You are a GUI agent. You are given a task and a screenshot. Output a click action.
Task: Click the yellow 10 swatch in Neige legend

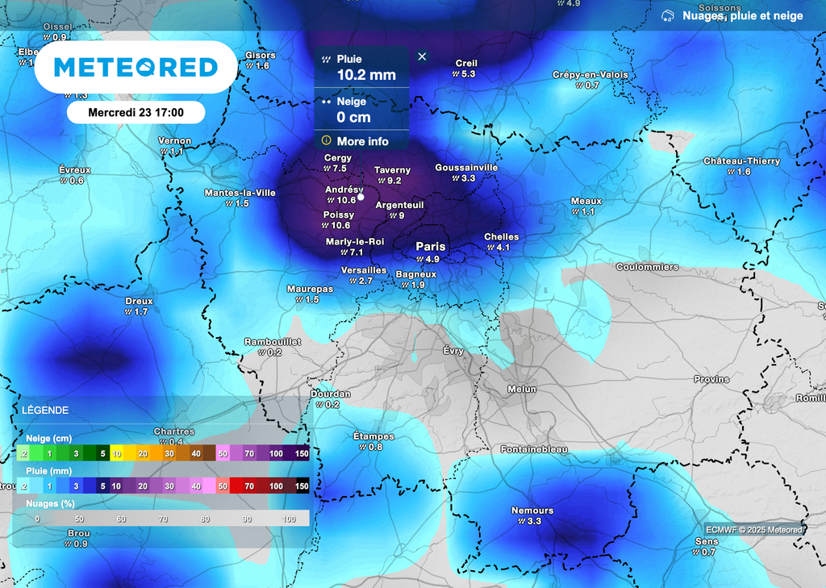117,454
